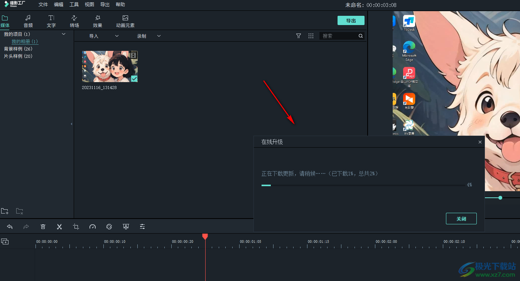This screenshot has height=281, width=520.
Task: Adjust the preview slider handle
Action: 500,198
